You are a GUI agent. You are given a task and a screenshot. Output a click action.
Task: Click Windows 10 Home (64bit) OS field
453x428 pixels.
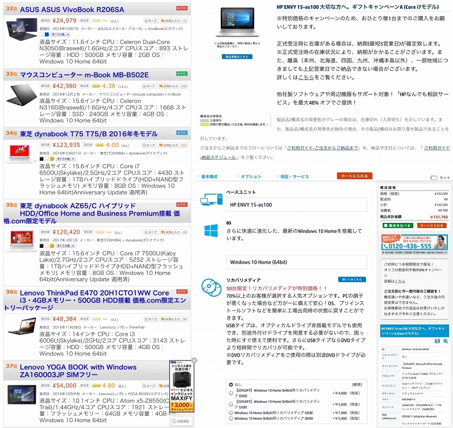pyautogui.click(x=297, y=262)
